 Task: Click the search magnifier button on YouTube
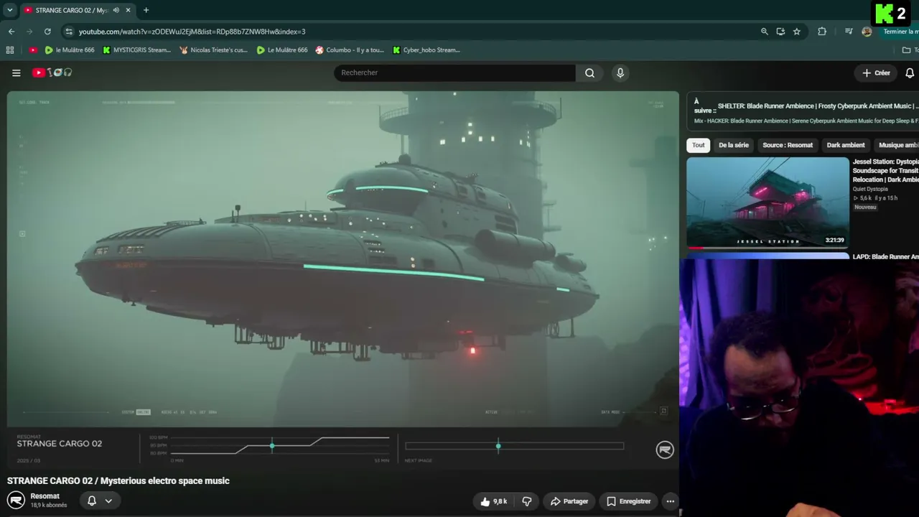589,73
